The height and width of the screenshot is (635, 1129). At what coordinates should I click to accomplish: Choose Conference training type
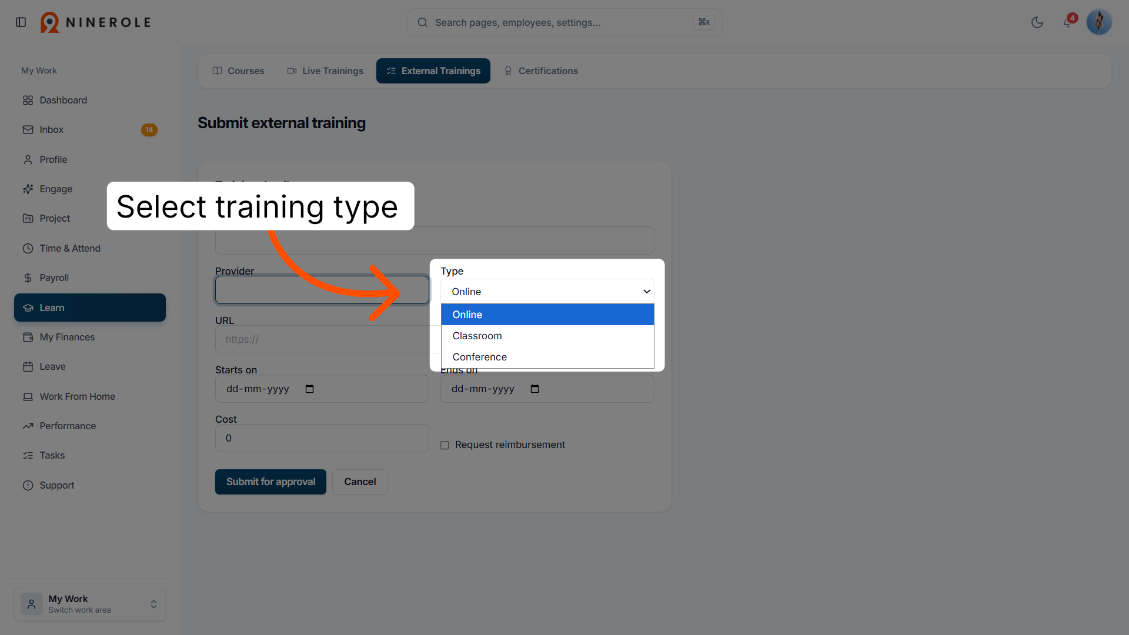(547, 357)
